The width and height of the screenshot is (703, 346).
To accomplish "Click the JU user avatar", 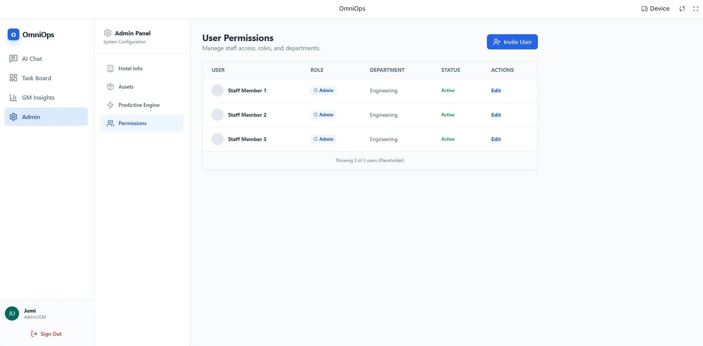I will tap(12, 314).
